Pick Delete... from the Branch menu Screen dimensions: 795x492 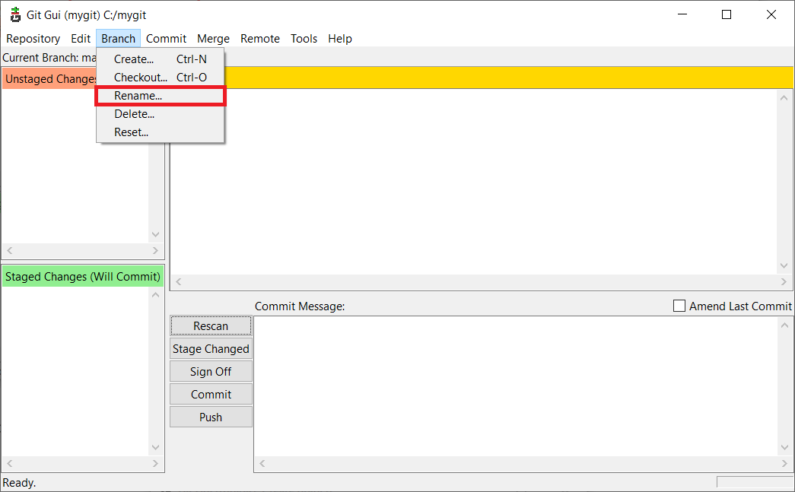click(x=134, y=114)
